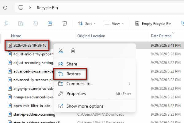Screen dimensions: 184x123
Task: Click the Recycle Bin breadcrumb text
Action: (47, 8)
